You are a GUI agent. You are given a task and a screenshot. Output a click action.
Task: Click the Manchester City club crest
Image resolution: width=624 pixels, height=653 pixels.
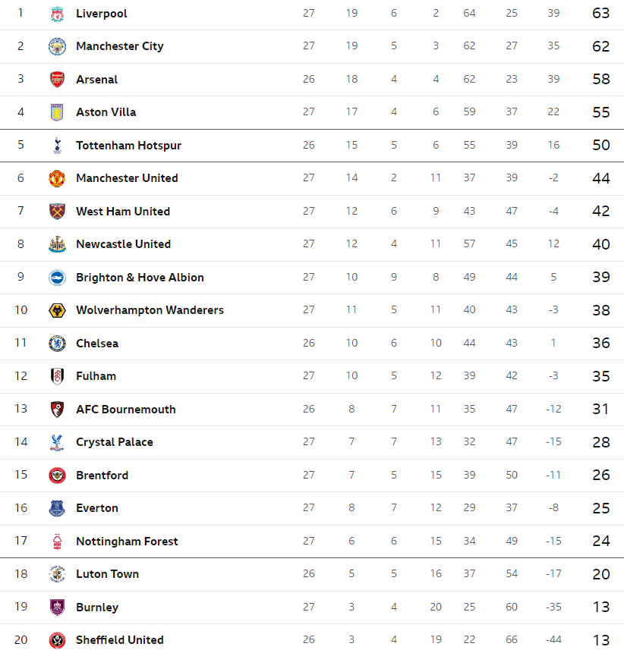[x=57, y=46]
